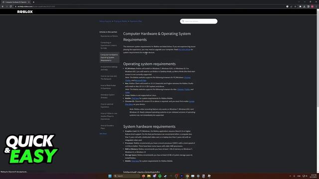This screenshot has width=319, height=179.
Task: Bookmark this page with the star icon
Action: [x=296, y=6]
